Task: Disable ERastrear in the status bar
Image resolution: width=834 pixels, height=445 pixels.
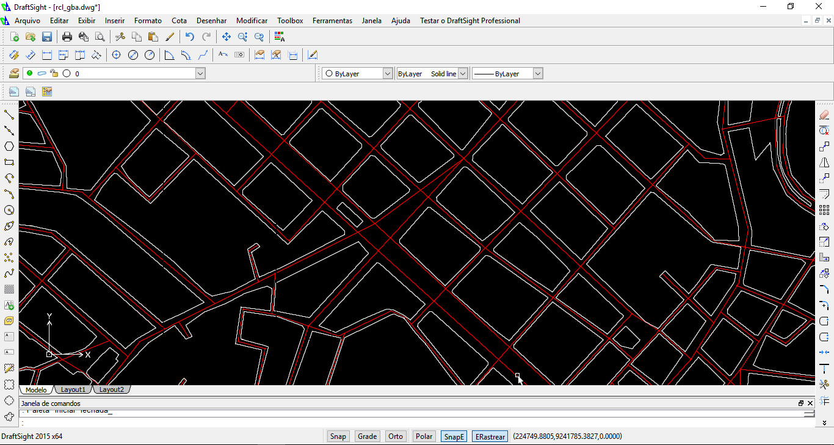Action: tap(490, 436)
